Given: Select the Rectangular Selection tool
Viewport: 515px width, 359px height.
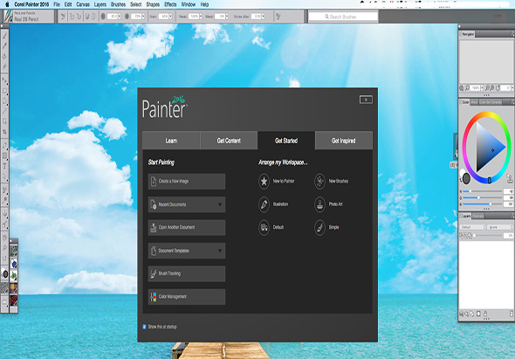Looking at the screenshot, I should [x=5, y=91].
